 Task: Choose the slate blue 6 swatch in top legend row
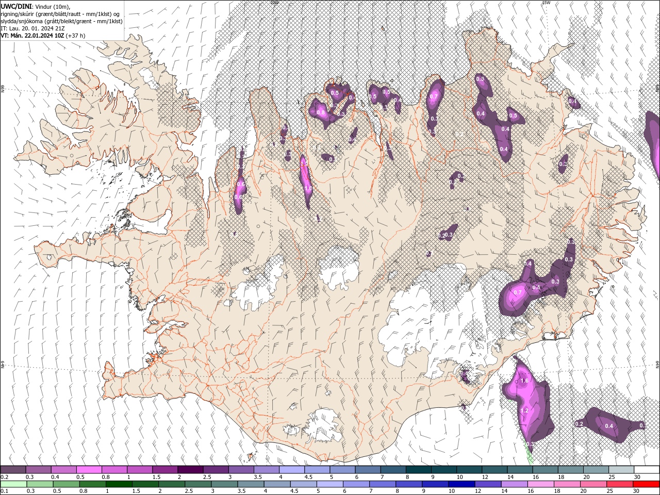click(368, 470)
